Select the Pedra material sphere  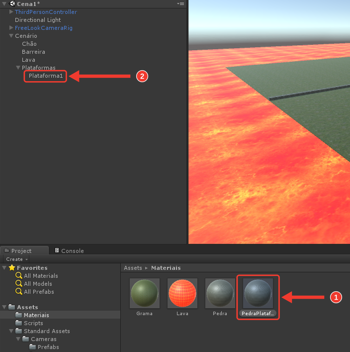(x=220, y=293)
